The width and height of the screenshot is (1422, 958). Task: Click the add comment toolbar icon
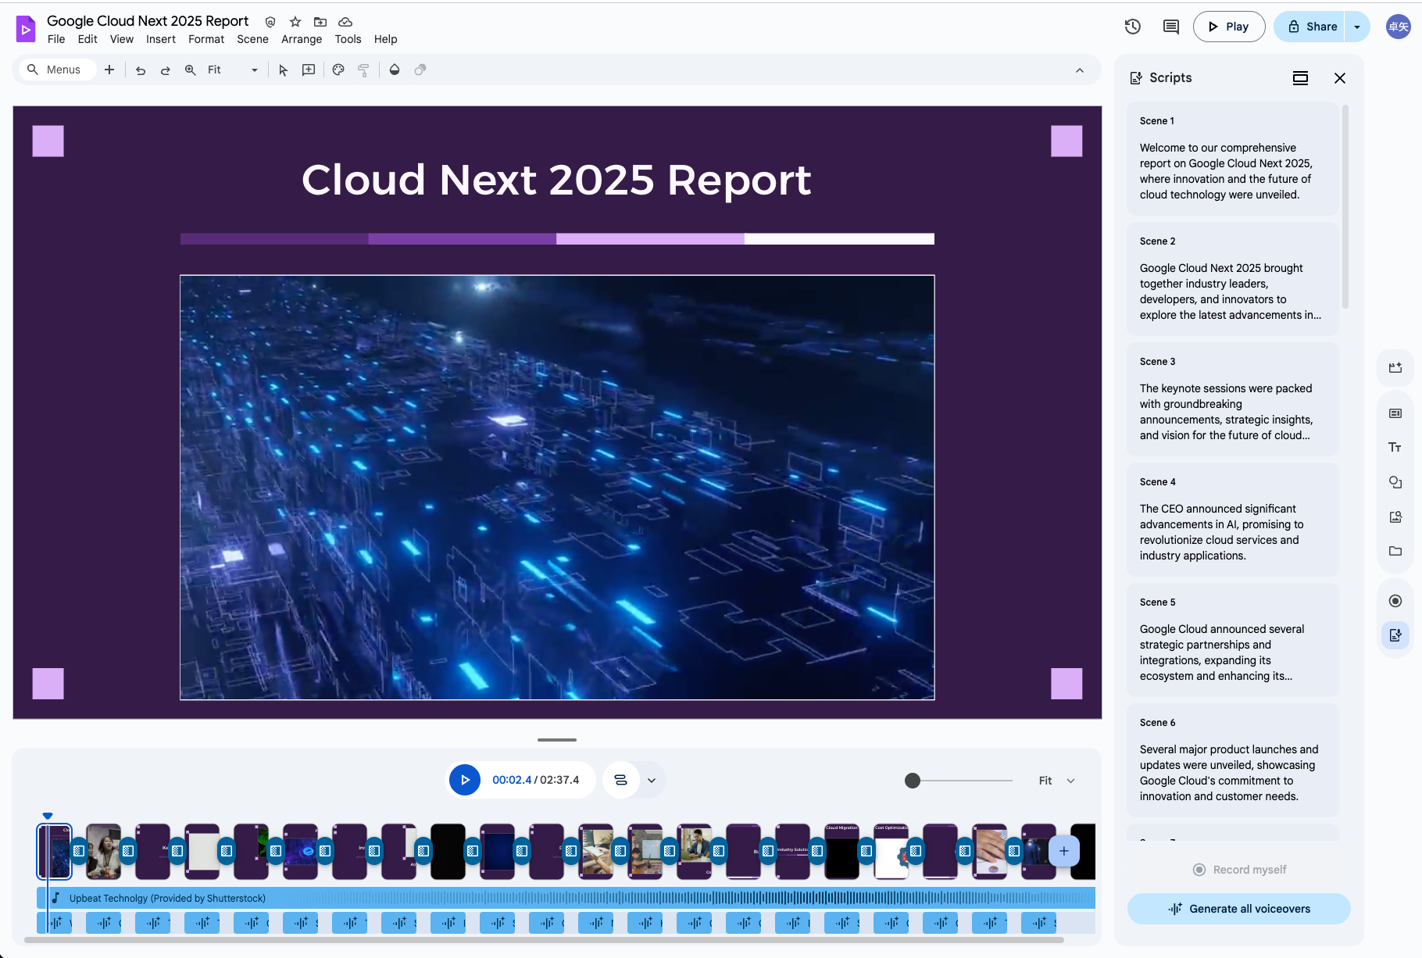tap(309, 70)
